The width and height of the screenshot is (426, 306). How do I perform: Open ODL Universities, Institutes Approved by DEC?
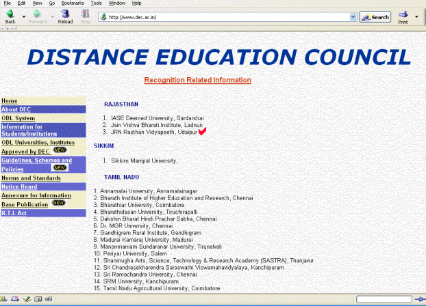pyautogui.click(x=38, y=147)
